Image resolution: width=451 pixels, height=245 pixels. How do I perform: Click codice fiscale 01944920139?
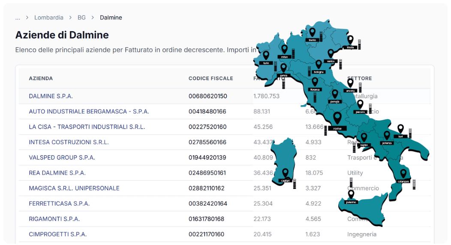pyautogui.click(x=207, y=157)
